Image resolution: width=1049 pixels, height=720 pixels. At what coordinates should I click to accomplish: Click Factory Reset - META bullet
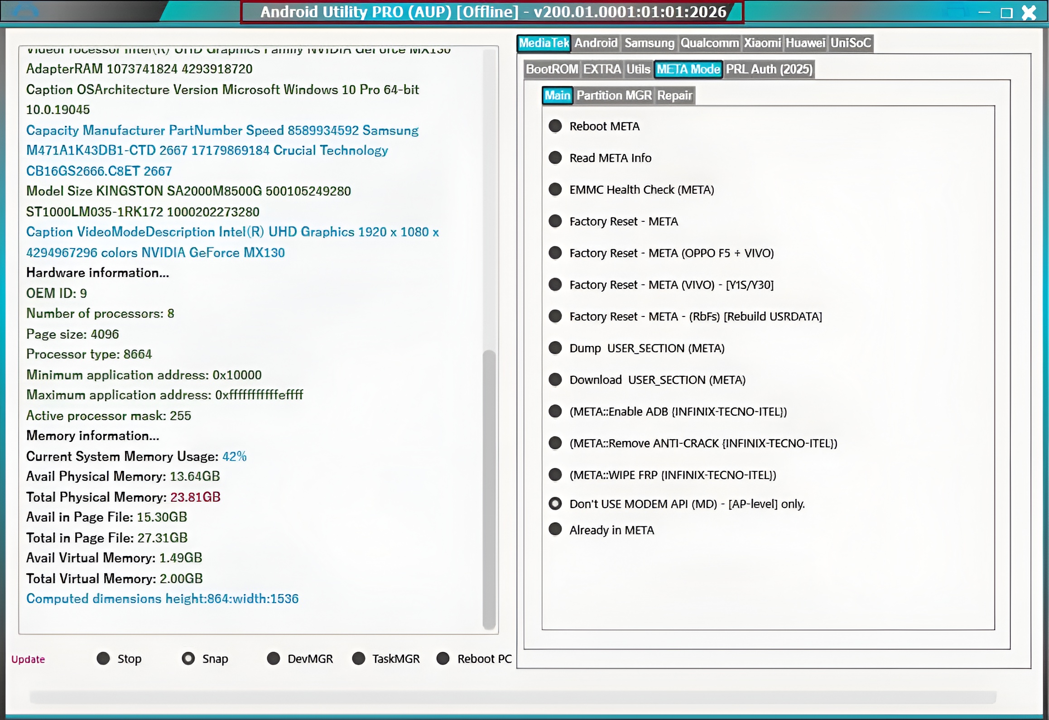(555, 221)
